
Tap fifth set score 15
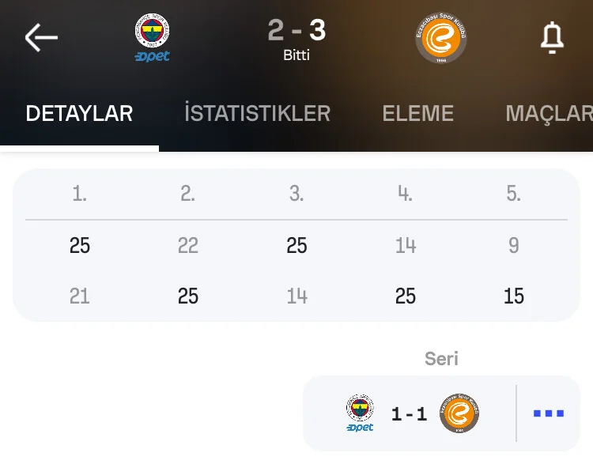click(514, 296)
